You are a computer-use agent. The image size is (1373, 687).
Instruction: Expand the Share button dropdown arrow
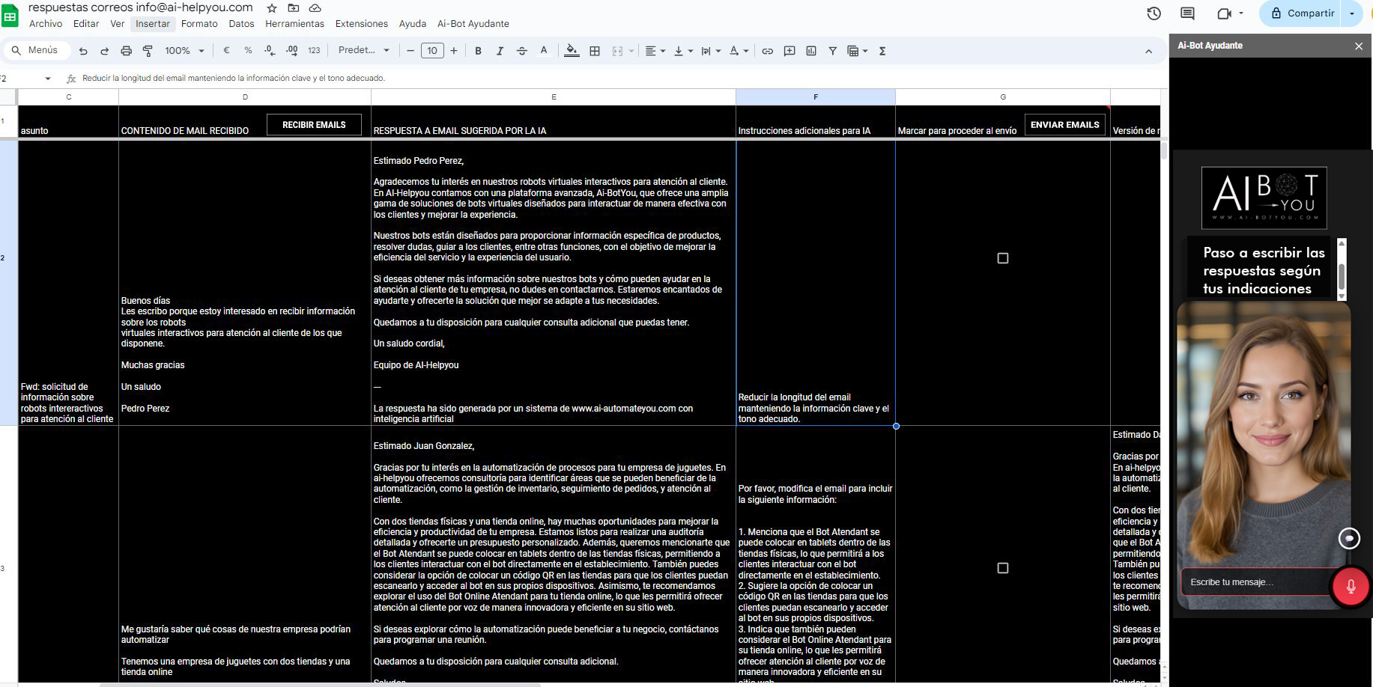[1351, 13]
